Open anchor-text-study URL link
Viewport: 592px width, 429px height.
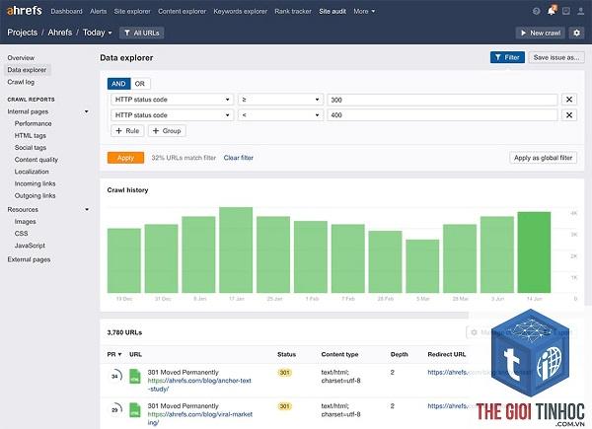[199, 385]
